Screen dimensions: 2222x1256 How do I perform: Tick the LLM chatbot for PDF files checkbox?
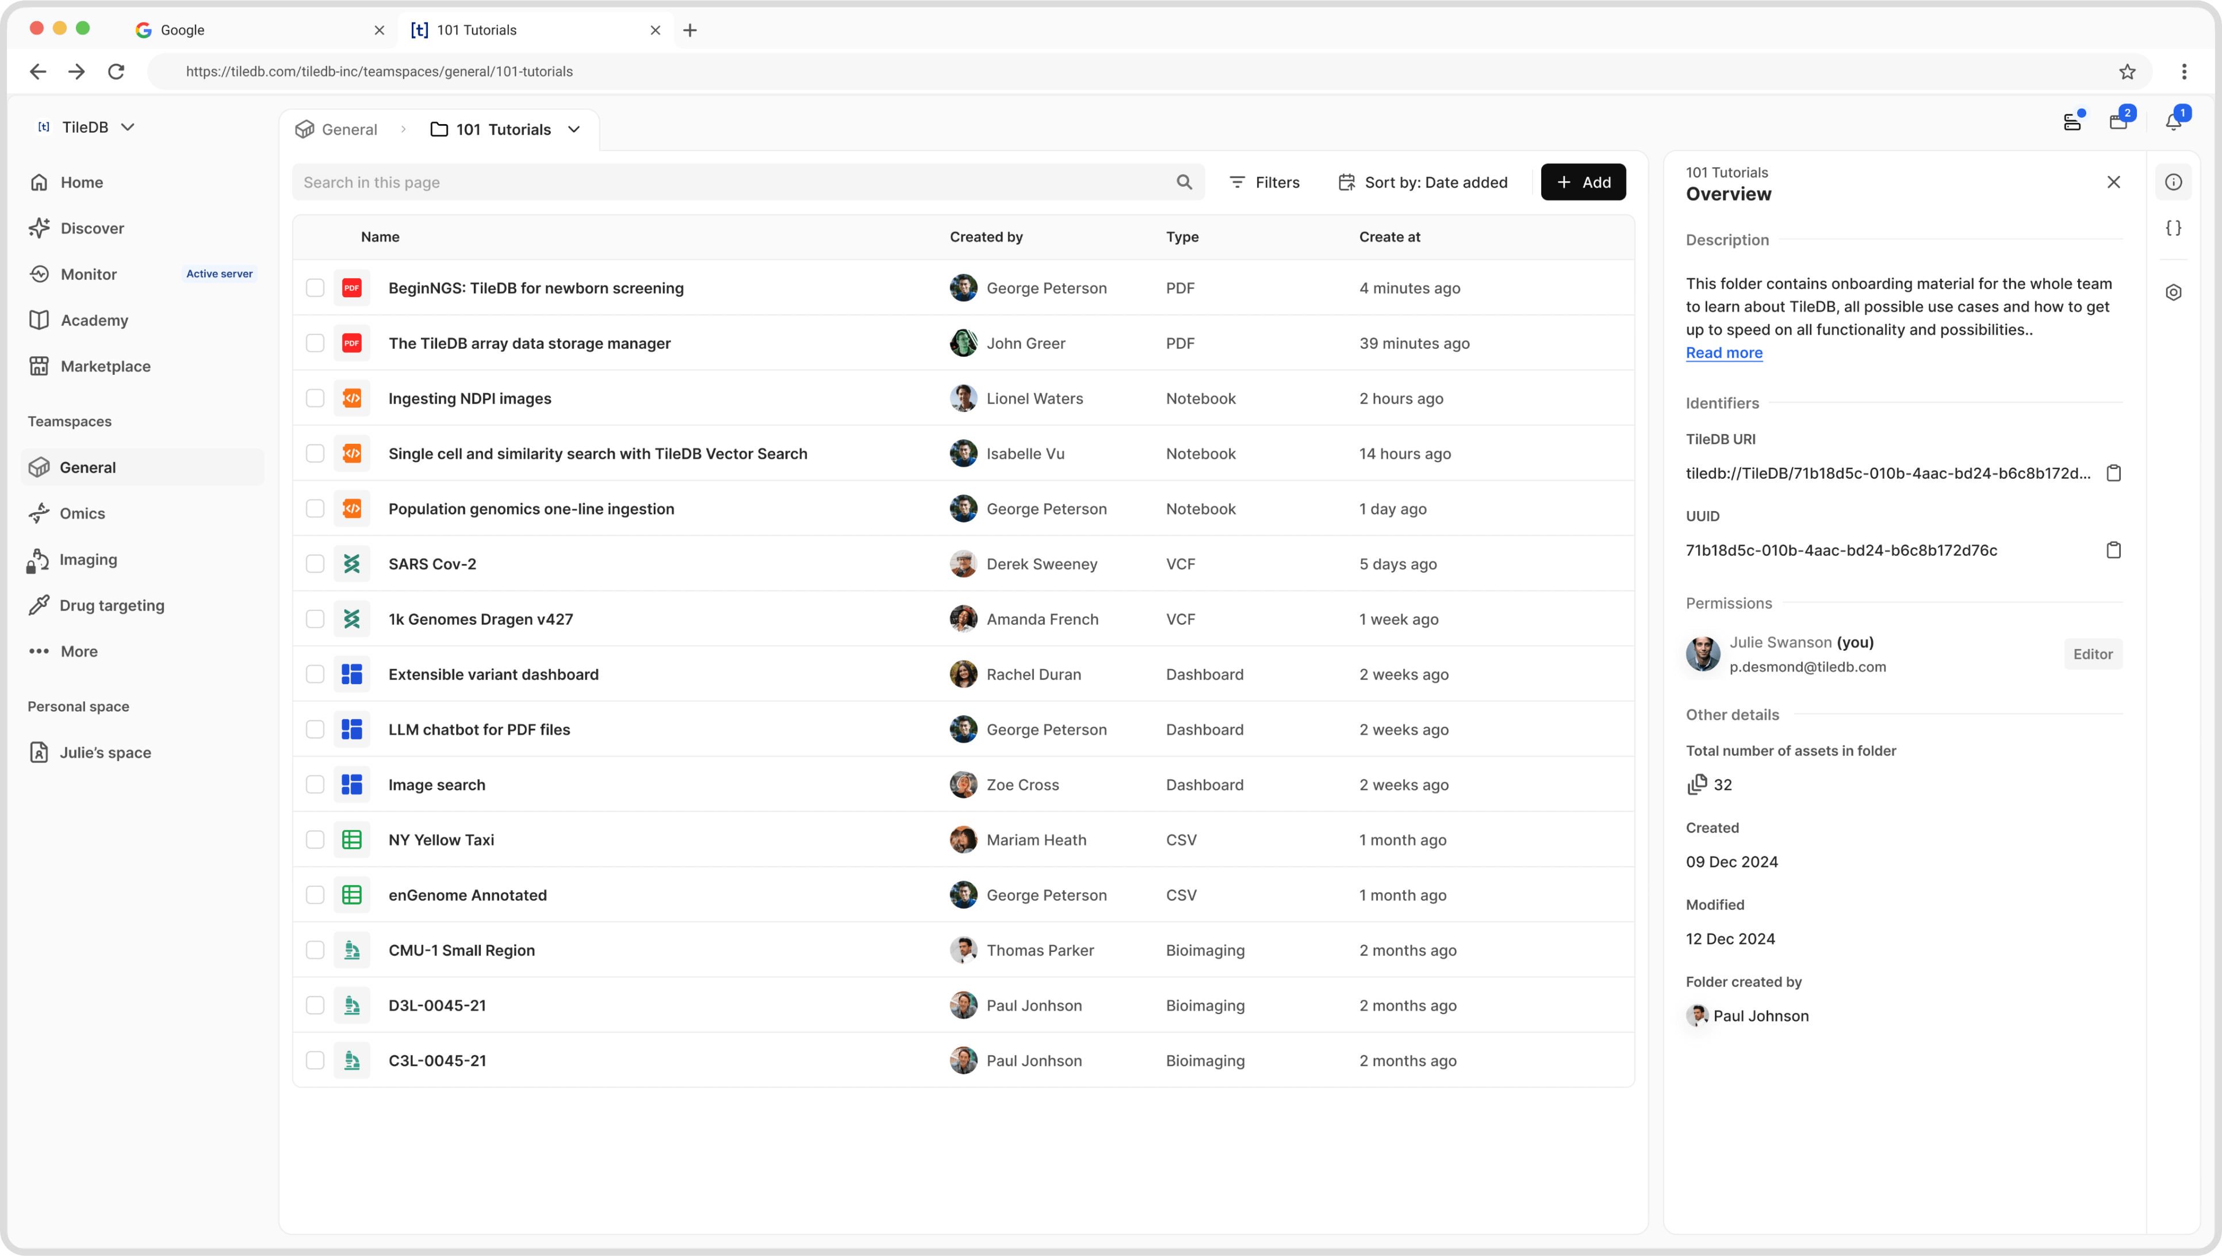click(314, 730)
